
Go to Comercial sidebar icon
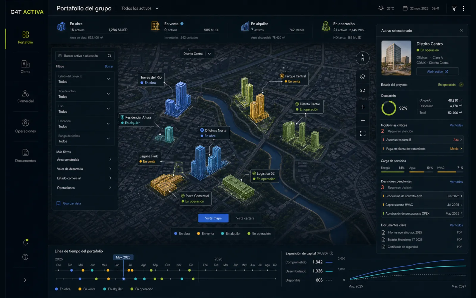tap(25, 93)
